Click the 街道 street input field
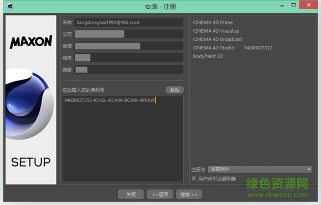The width and height of the screenshot is (321, 205). (128, 46)
